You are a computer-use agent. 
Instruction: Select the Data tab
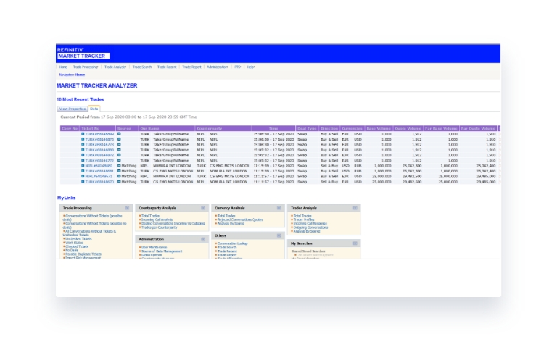94,109
